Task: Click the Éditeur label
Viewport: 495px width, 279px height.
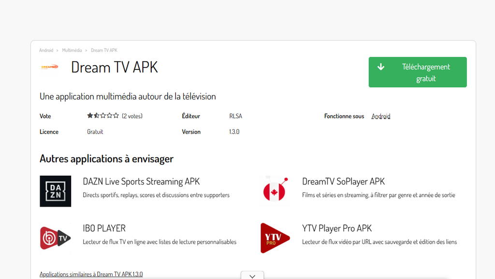Action: 191,116
